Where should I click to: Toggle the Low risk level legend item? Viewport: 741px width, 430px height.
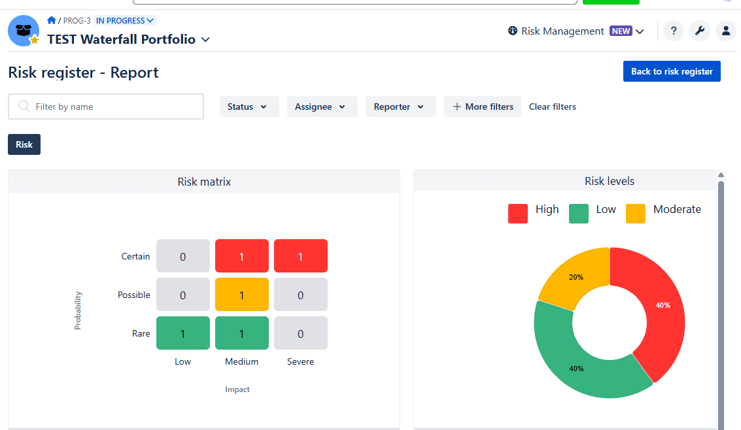tap(593, 211)
